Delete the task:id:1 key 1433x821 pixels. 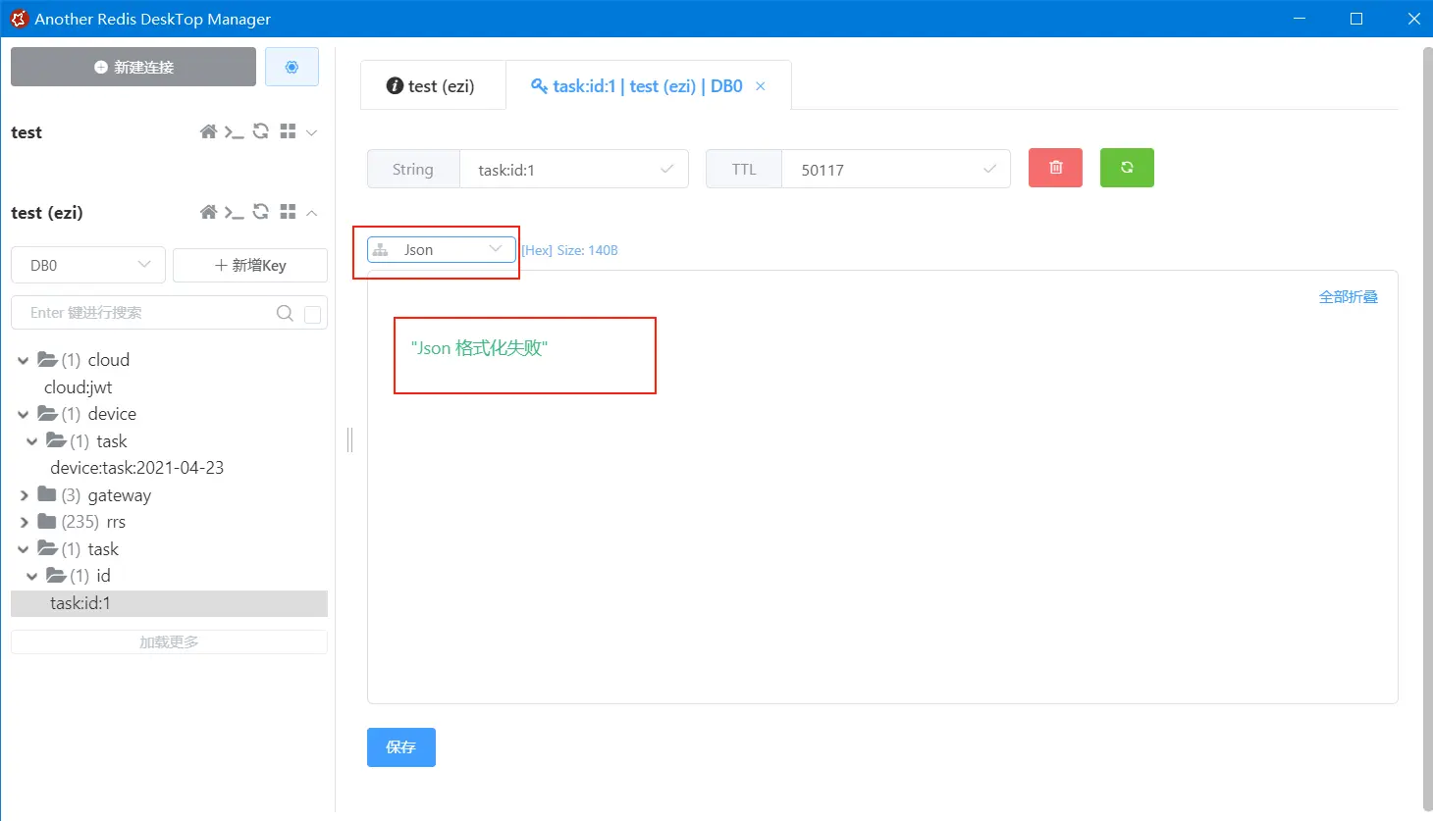tap(1054, 168)
